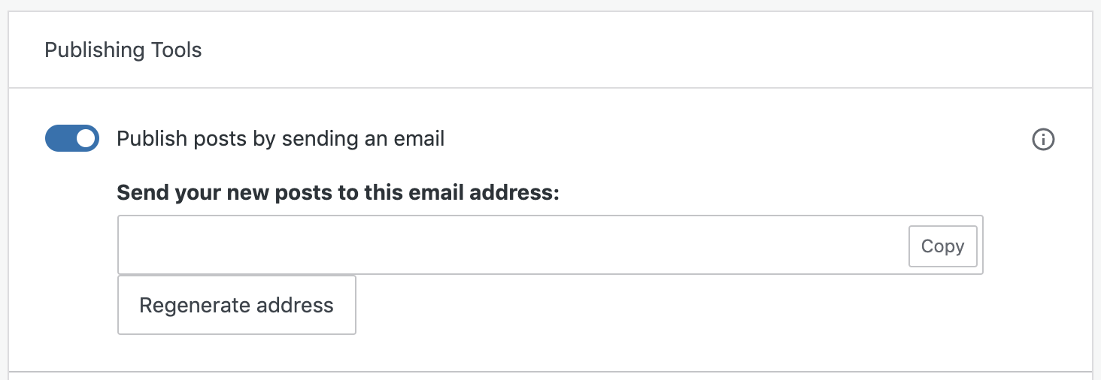Click the Publishing Tools heading
The image size is (1101, 380).
click(123, 50)
